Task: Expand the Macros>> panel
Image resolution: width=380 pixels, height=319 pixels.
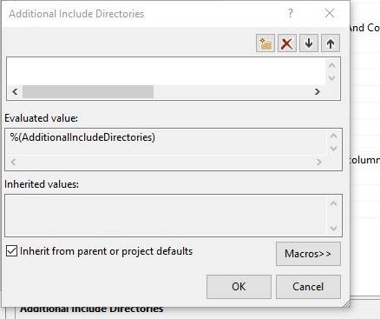Action: (x=308, y=254)
